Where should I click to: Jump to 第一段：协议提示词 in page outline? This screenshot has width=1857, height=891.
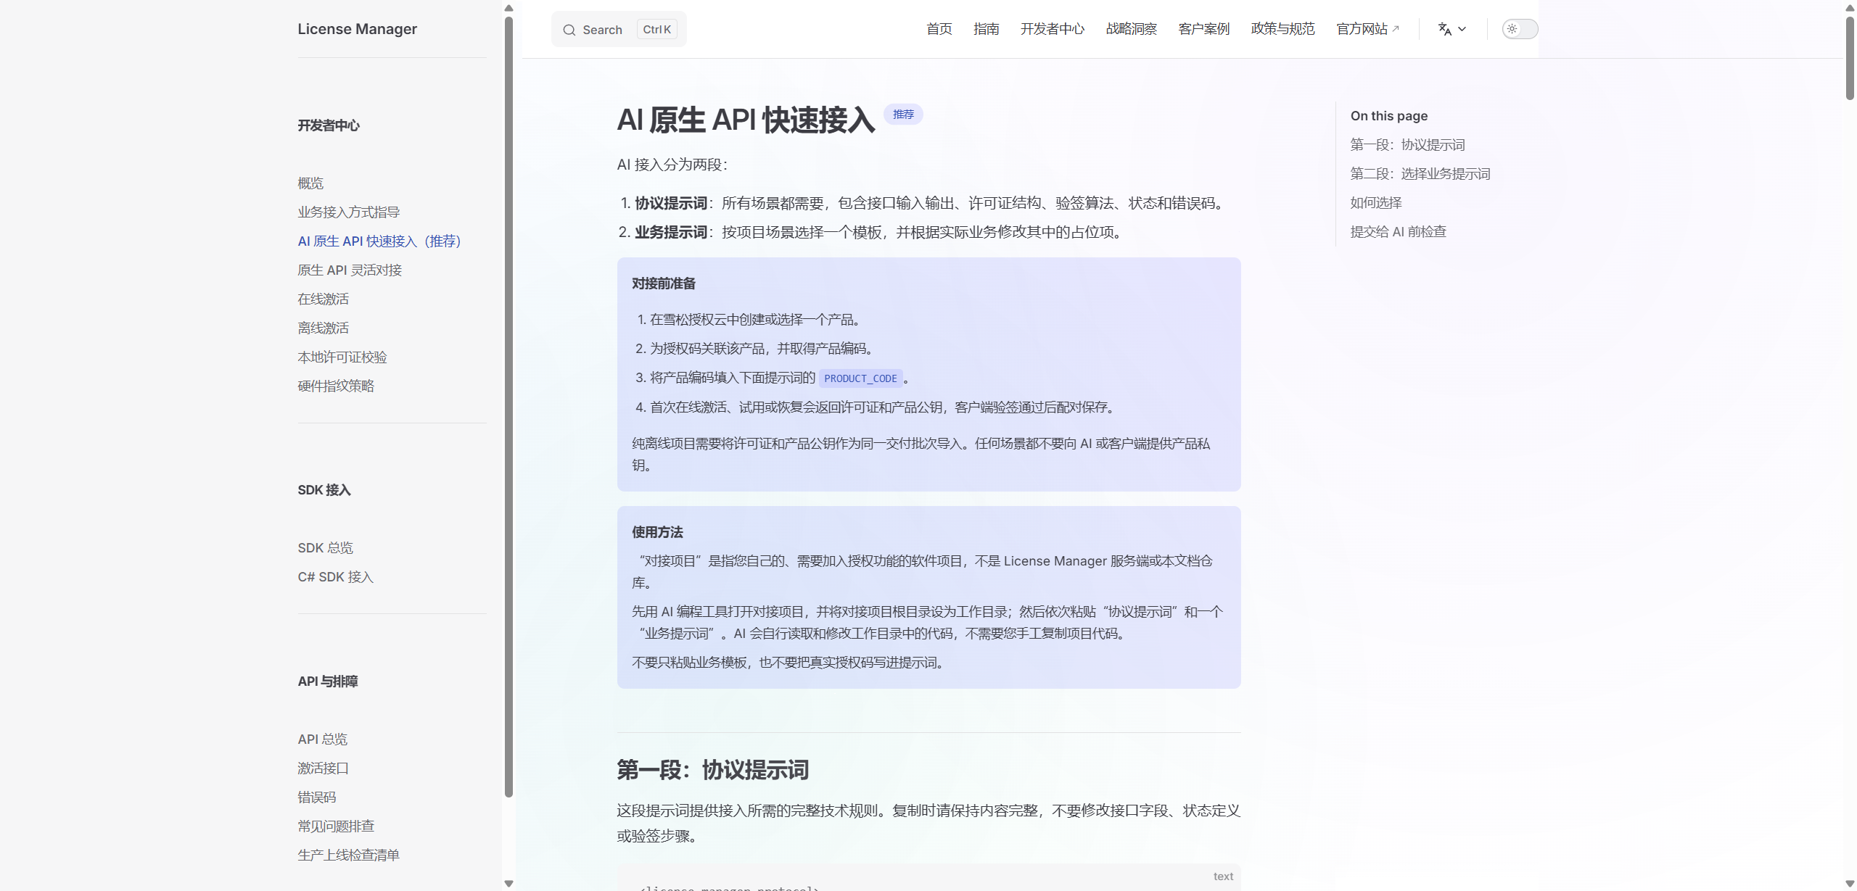coord(1407,145)
